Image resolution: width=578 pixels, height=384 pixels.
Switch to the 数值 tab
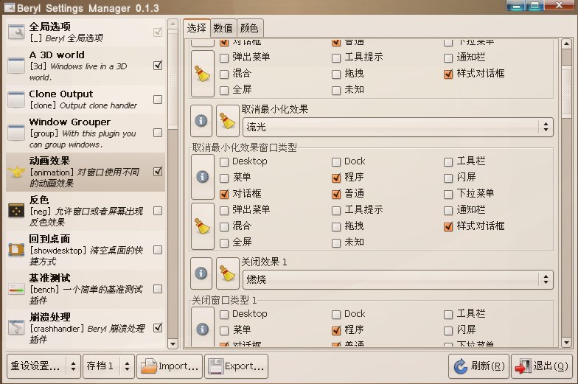coord(223,28)
